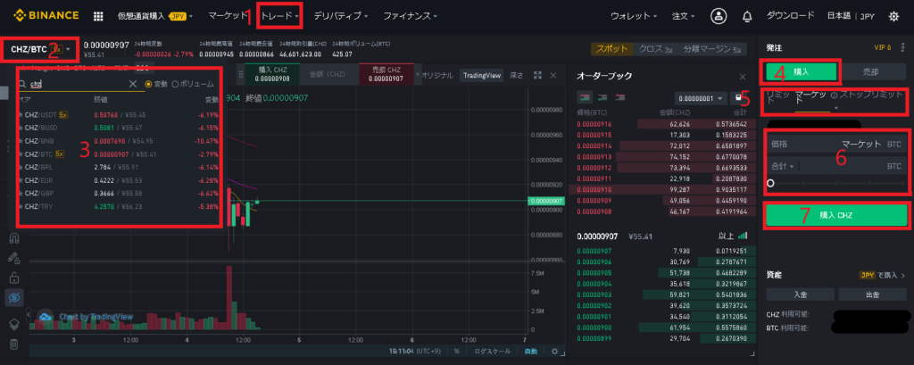Click the star next to CHZ/USDT
The width and height of the screenshot is (914, 365).
pyautogui.click(x=21, y=115)
